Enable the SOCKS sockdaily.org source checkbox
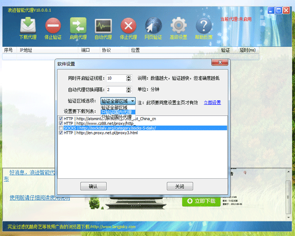 (x=60, y=128)
